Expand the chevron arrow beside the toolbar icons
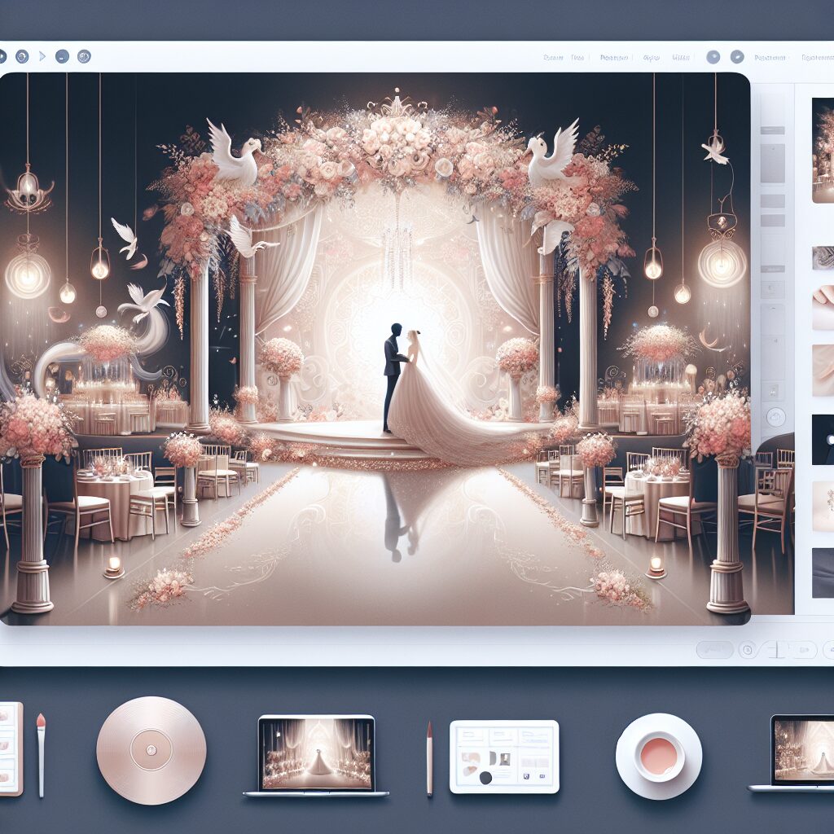This screenshot has height=834, width=834. [42, 57]
